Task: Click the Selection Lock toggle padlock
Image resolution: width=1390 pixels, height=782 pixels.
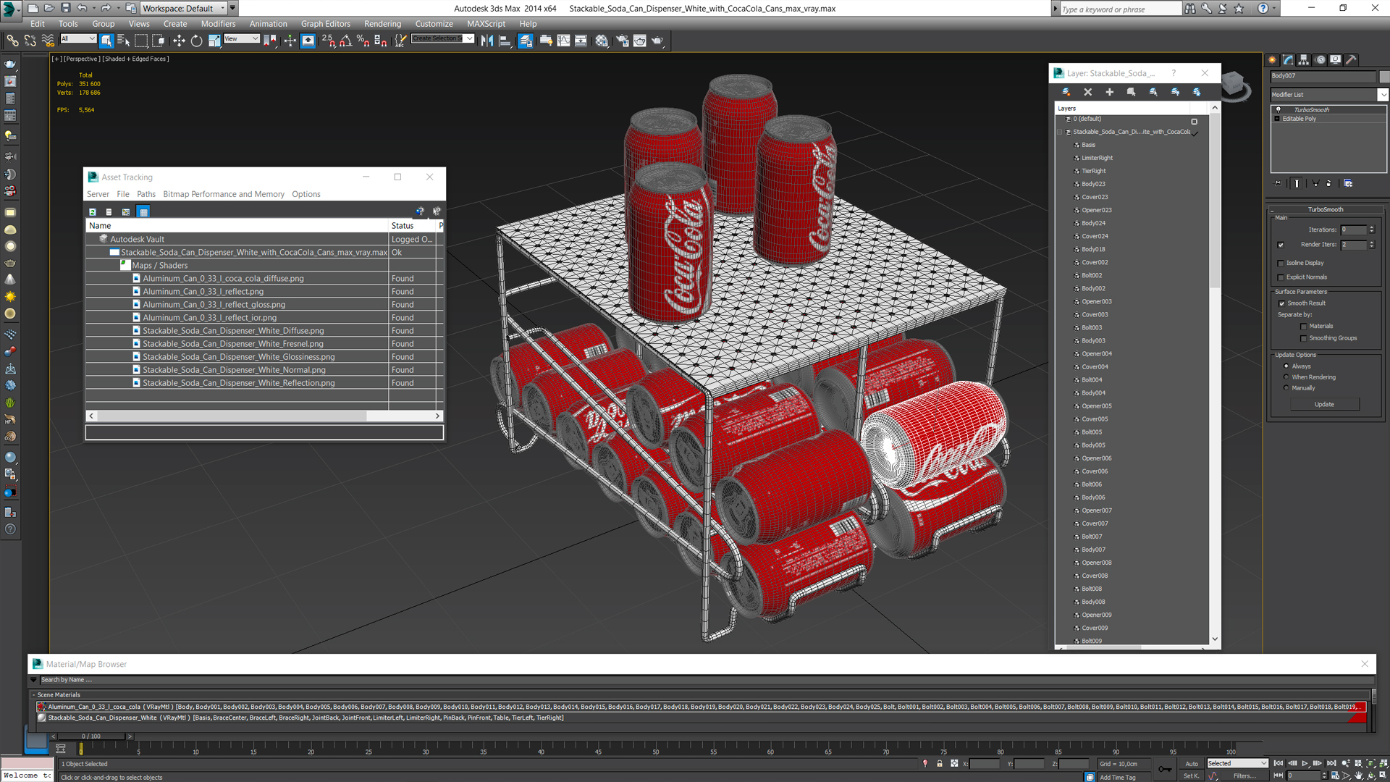Action: click(940, 763)
